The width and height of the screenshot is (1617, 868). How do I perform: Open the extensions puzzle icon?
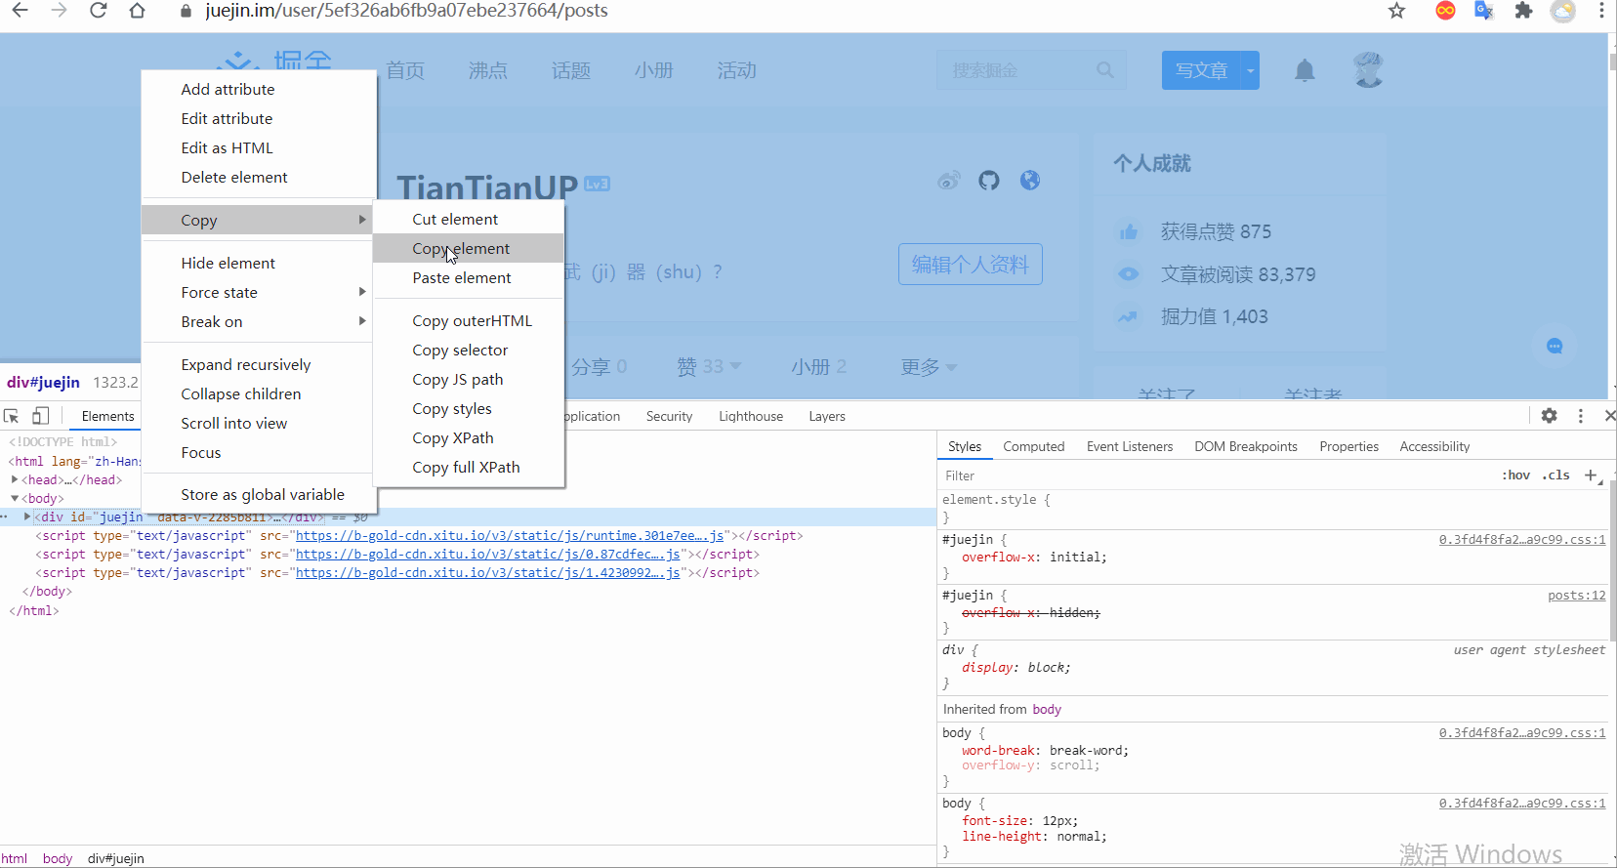tap(1523, 11)
